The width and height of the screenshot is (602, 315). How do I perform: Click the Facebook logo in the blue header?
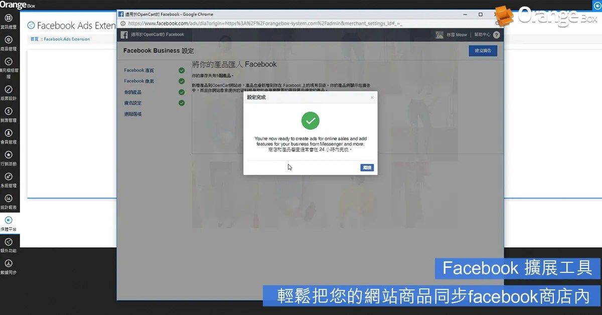pyautogui.click(x=124, y=35)
